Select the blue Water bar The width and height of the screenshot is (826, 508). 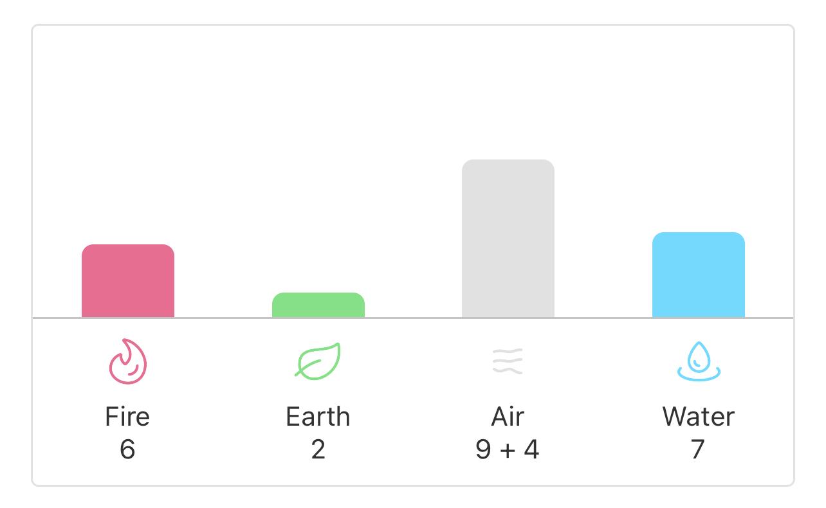[x=699, y=275]
